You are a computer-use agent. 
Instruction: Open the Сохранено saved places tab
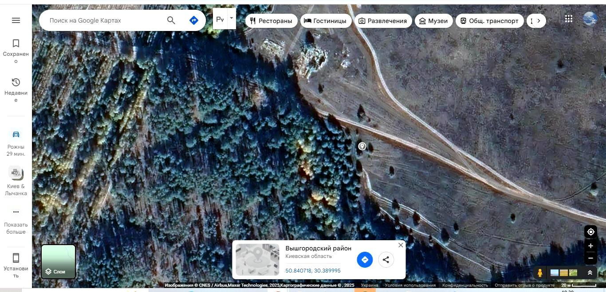[16, 50]
